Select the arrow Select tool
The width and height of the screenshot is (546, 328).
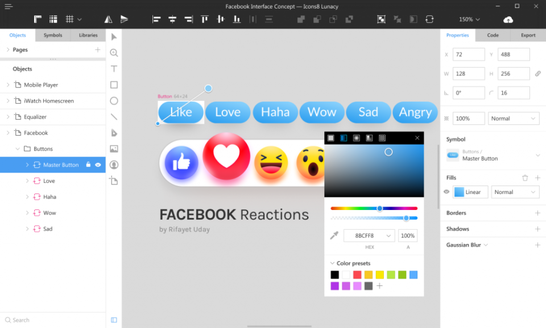114,37
